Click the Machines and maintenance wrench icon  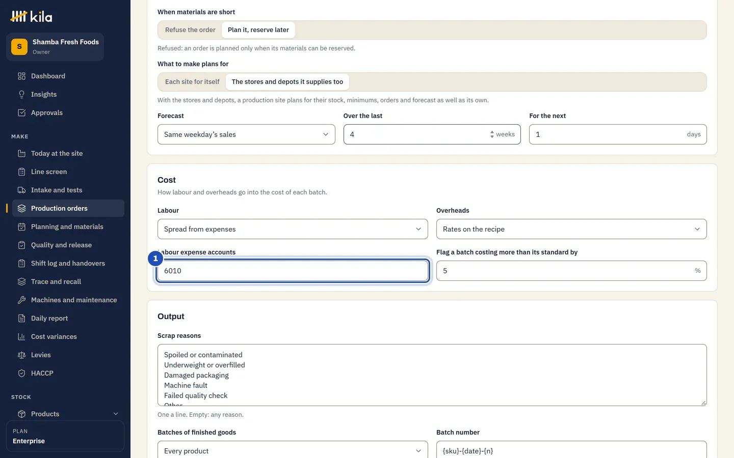pyautogui.click(x=21, y=300)
